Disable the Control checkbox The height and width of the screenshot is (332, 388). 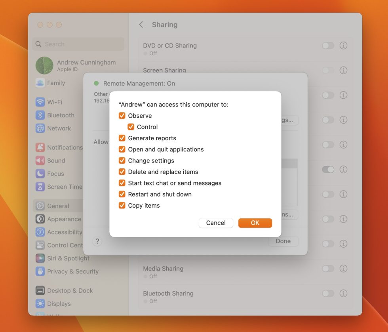[x=131, y=127]
